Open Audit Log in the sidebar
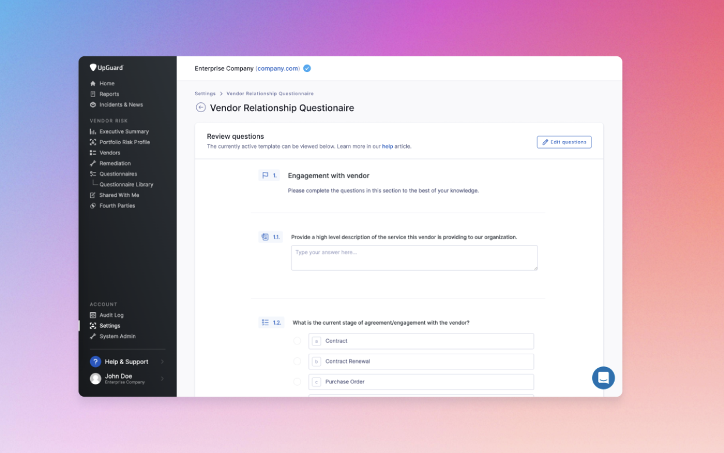This screenshot has height=453, width=724. click(x=112, y=315)
